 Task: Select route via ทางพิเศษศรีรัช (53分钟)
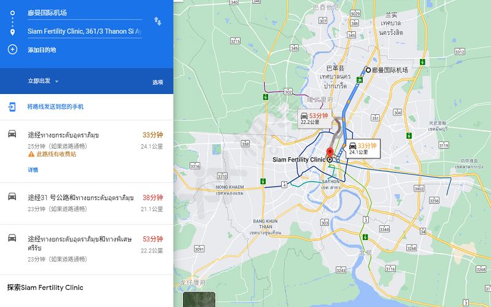point(87,249)
